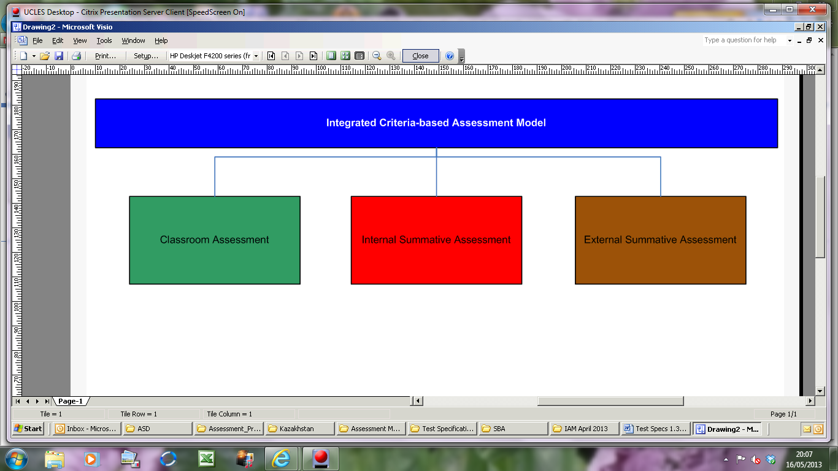Go to the first tile icon
The image size is (838, 471).
coord(271,56)
